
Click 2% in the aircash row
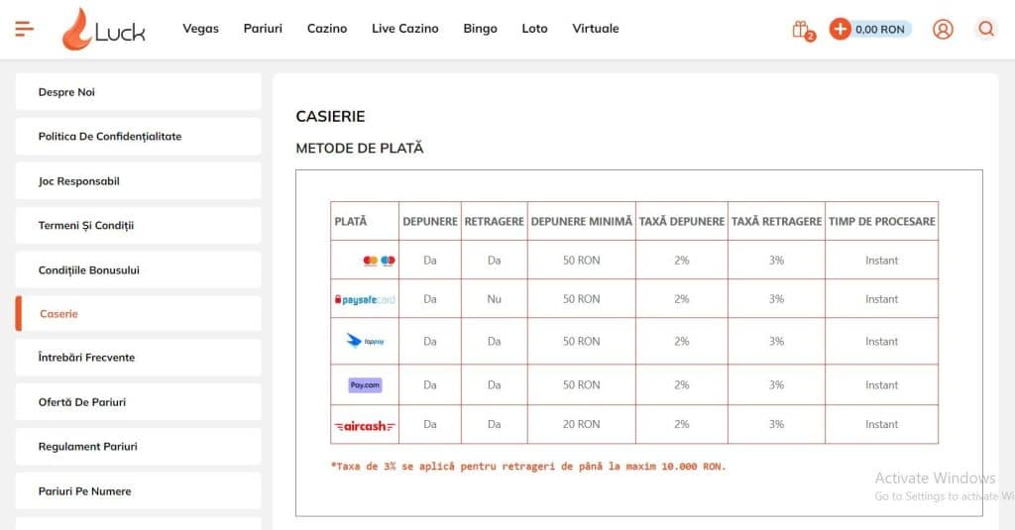tap(682, 424)
